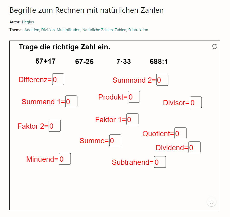Select the Minuend input box

[65, 159]
